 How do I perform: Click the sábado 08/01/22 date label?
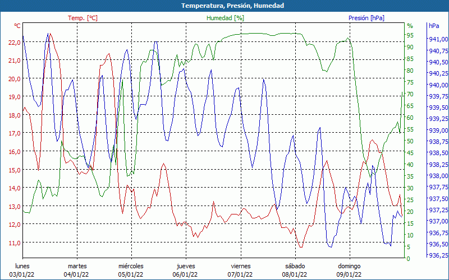pyautogui.click(x=295, y=270)
